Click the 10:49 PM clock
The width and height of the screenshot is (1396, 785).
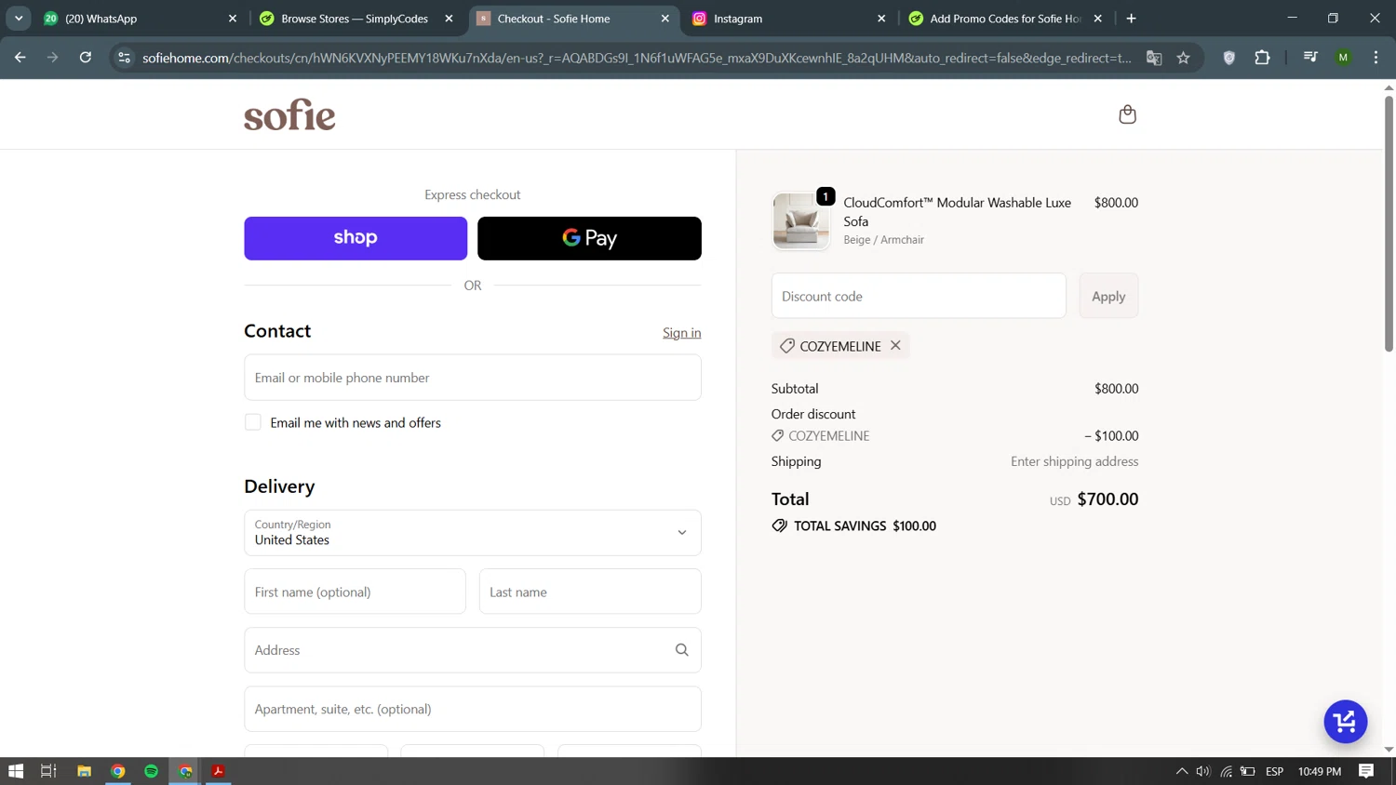pos(1320,771)
